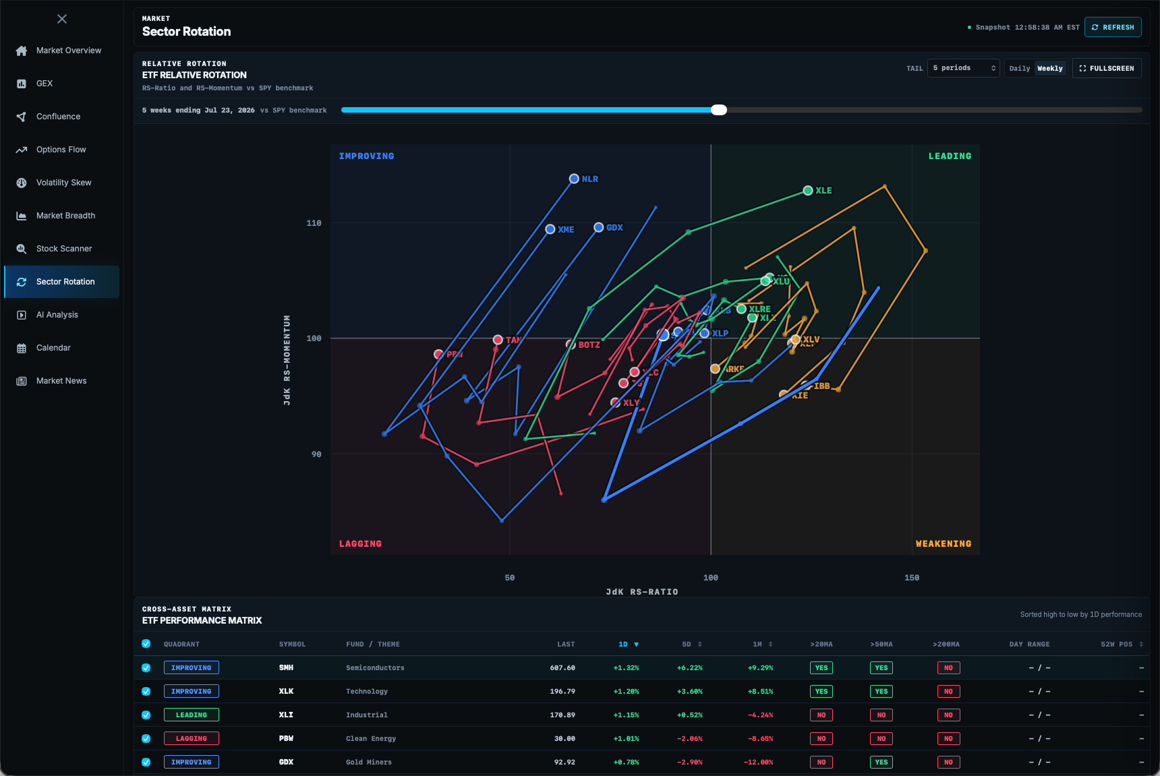
Task: Uncheck the XLI Industrial row checkbox
Action: (146, 715)
